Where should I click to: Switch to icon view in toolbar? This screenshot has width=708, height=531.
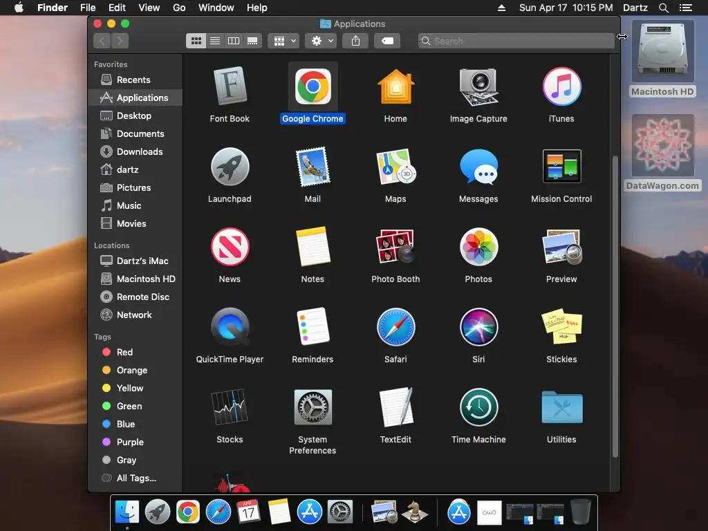[196, 41]
